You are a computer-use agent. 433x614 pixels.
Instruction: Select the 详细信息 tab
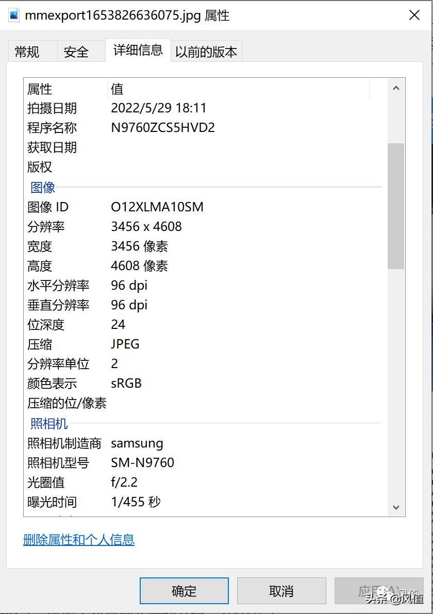click(138, 49)
